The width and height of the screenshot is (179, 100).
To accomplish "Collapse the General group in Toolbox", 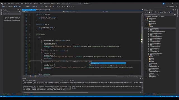I will coord(4,14).
